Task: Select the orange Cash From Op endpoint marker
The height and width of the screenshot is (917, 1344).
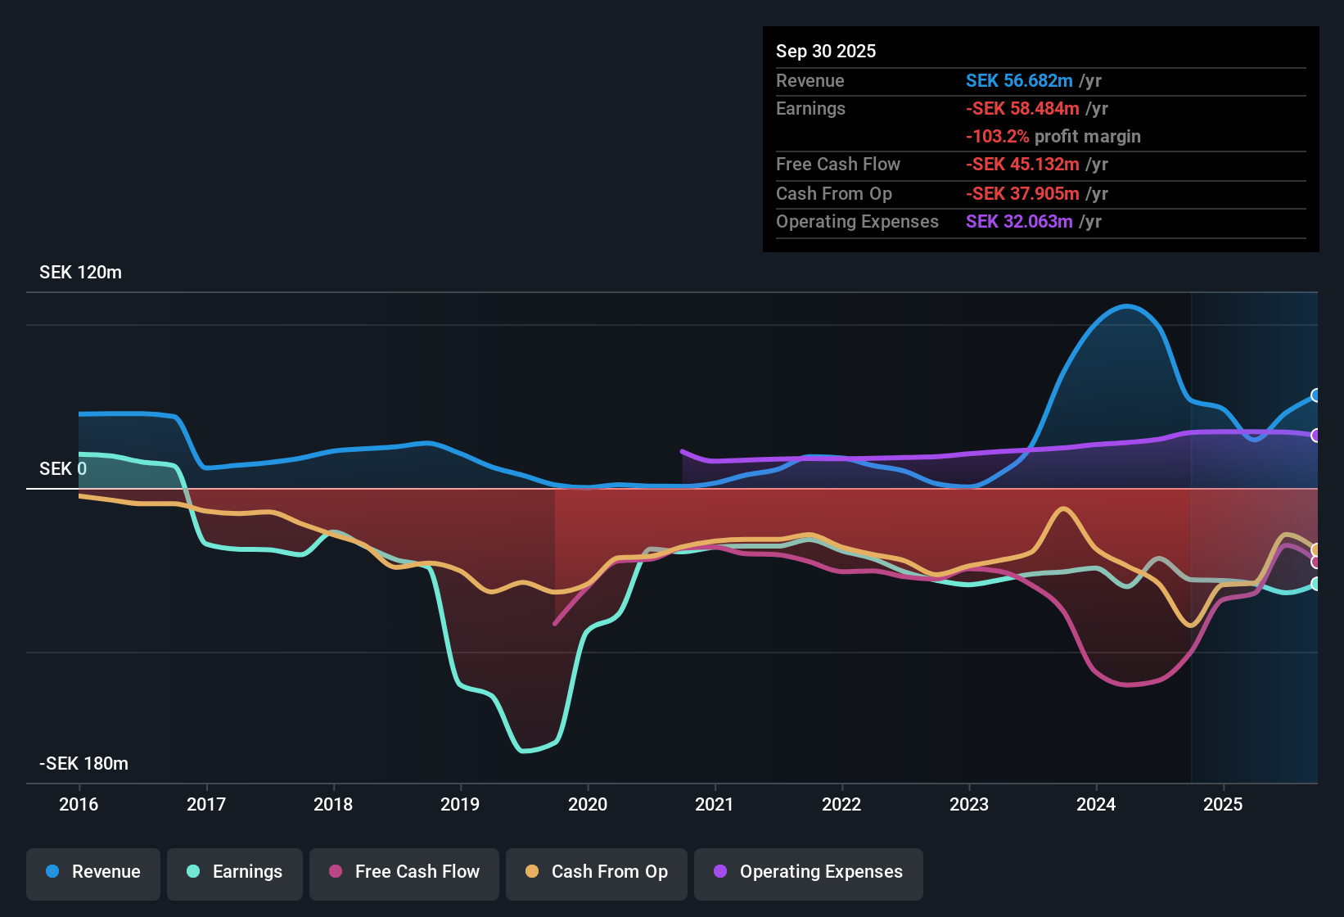Action: (1316, 550)
